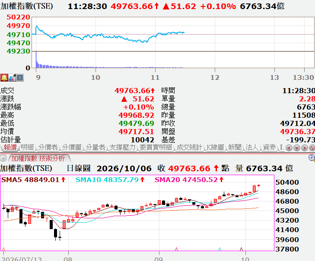Screen dimensions: 315x261
Task: Click the 日線圖 label in analysis header
Action: point(79,168)
